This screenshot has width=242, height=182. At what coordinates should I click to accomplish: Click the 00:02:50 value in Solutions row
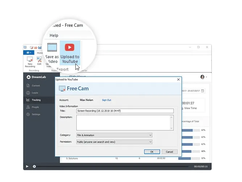click(x=161, y=158)
